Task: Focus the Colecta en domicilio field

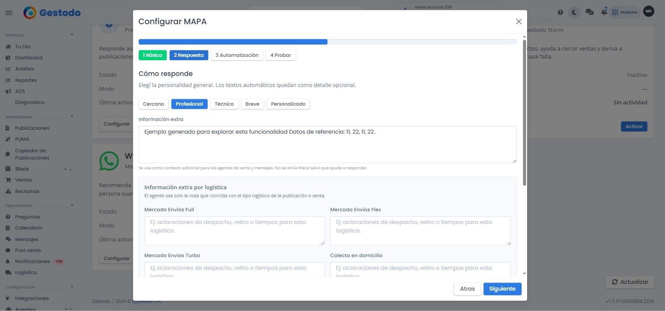Action: coord(420,270)
